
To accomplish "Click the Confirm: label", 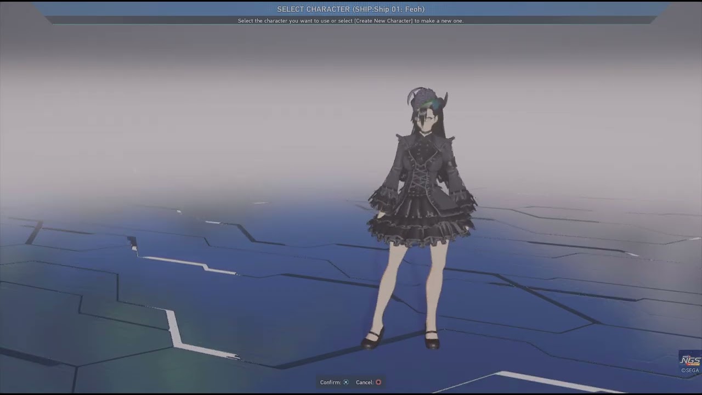I will coord(331,382).
